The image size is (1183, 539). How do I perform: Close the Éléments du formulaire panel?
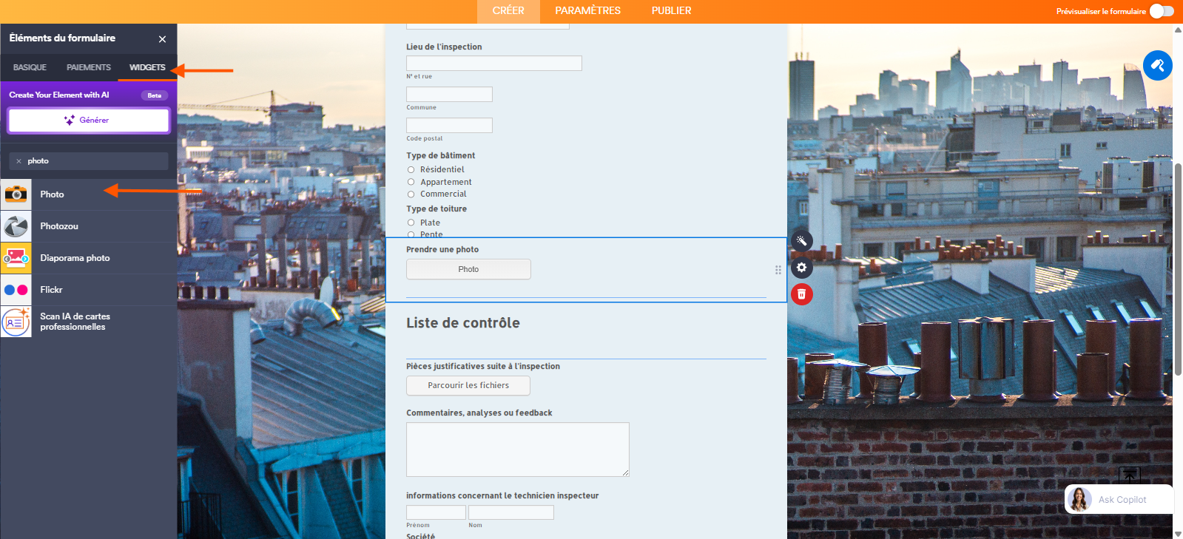click(x=162, y=39)
